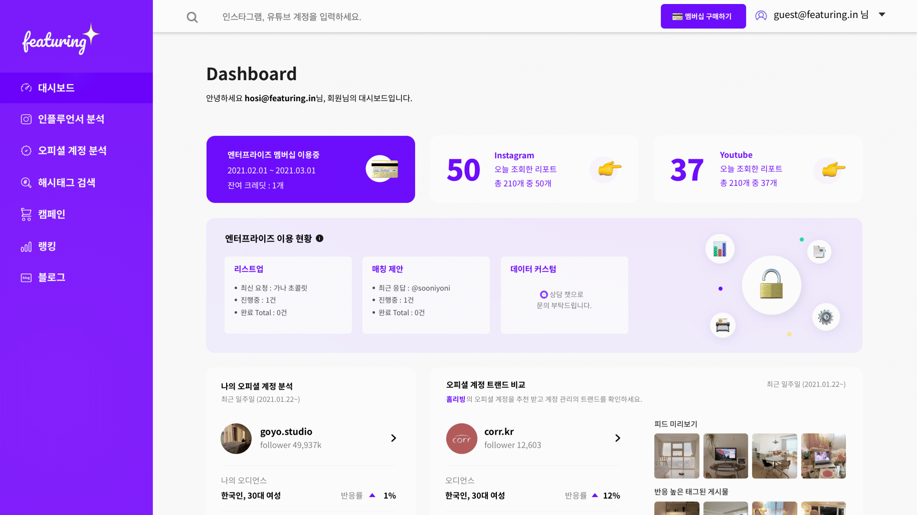Click the info icon next to 엔터프라이즈 이용 현황
Screen dimensions: 917x515
[x=319, y=238]
